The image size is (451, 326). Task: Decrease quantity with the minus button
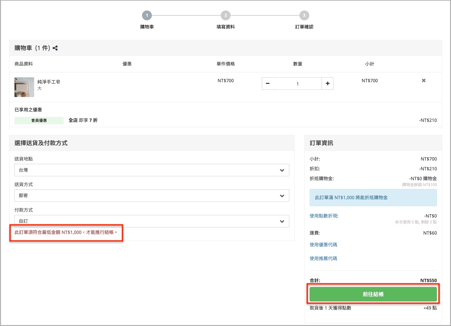click(268, 84)
